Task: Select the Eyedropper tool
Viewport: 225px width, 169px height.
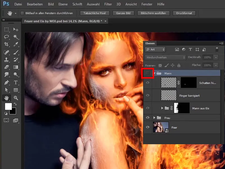Action: pos(16,44)
